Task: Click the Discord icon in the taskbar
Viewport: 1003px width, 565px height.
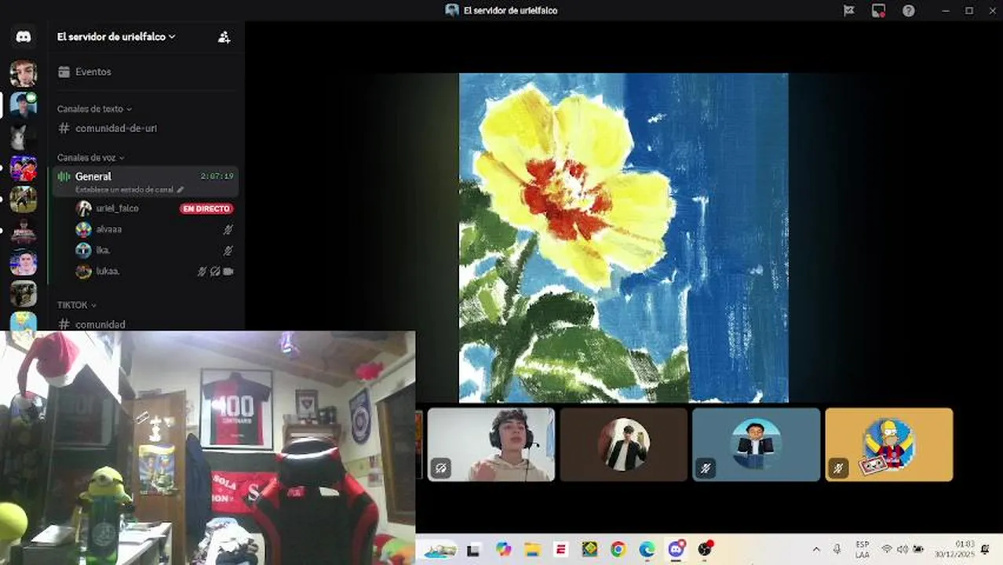Action: coord(676,549)
